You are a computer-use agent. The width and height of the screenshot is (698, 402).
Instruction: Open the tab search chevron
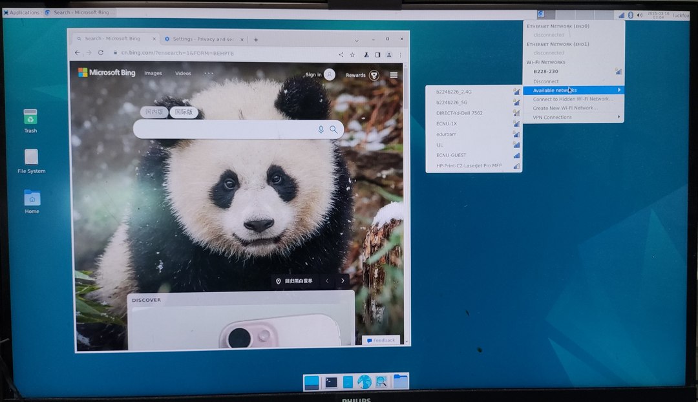click(x=357, y=41)
